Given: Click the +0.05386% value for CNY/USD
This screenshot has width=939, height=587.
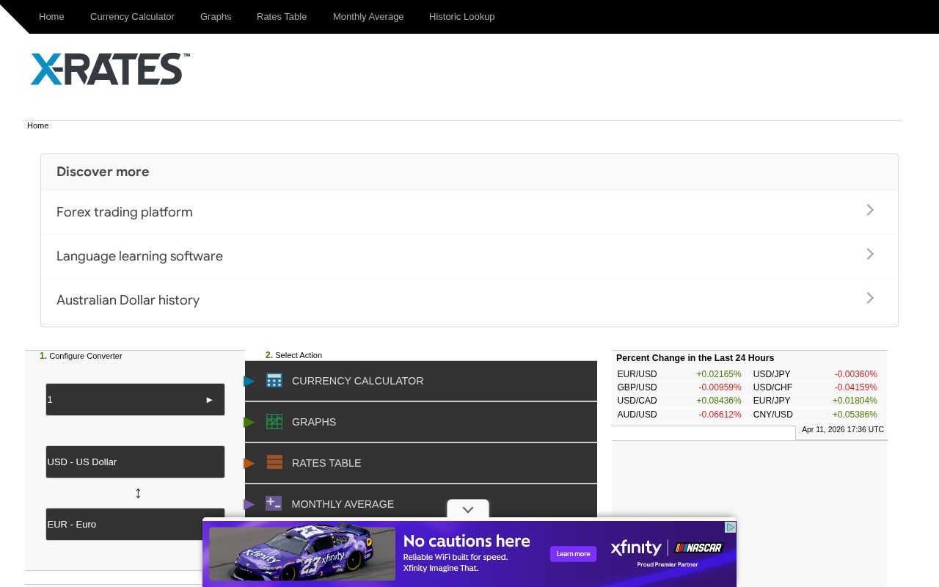Looking at the screenshot, I should [x=855, y=415].
